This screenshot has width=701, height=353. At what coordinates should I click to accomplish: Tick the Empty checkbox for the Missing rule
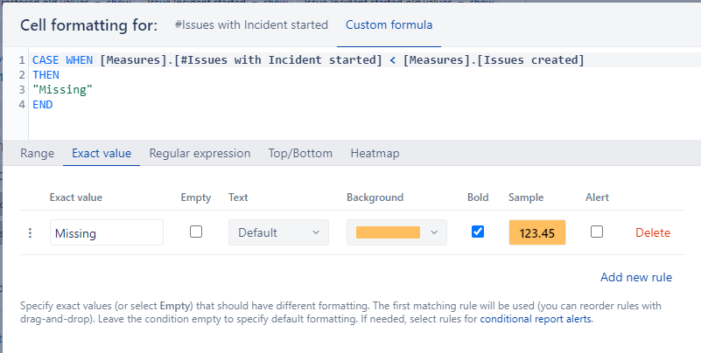pyautogui.click(x=196, y=232)
